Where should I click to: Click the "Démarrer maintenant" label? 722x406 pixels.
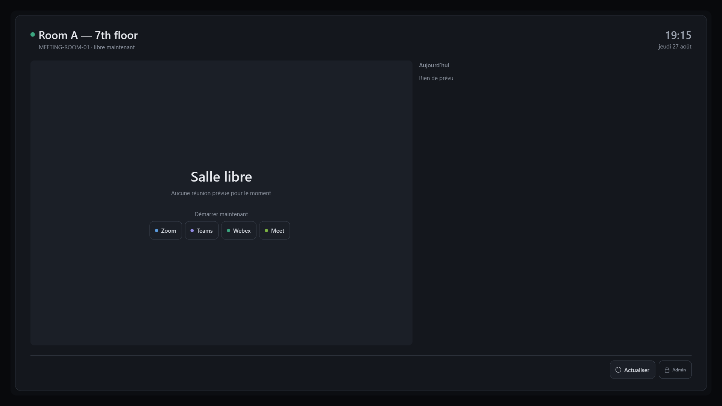click(221, 214)
